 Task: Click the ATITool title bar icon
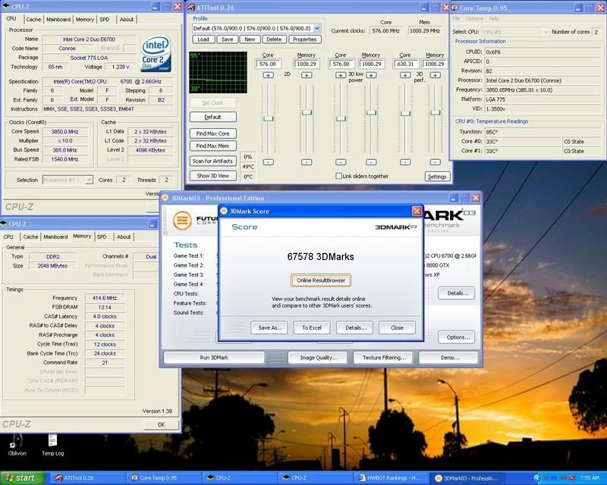[191, 8]
